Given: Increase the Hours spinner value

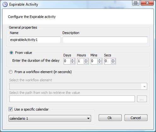Looking at the screenshot, I should point(86,60).
